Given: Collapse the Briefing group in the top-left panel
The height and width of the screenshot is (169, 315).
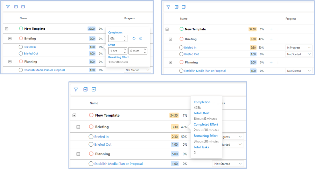Looking at the screenshot, I should (10, 39).
